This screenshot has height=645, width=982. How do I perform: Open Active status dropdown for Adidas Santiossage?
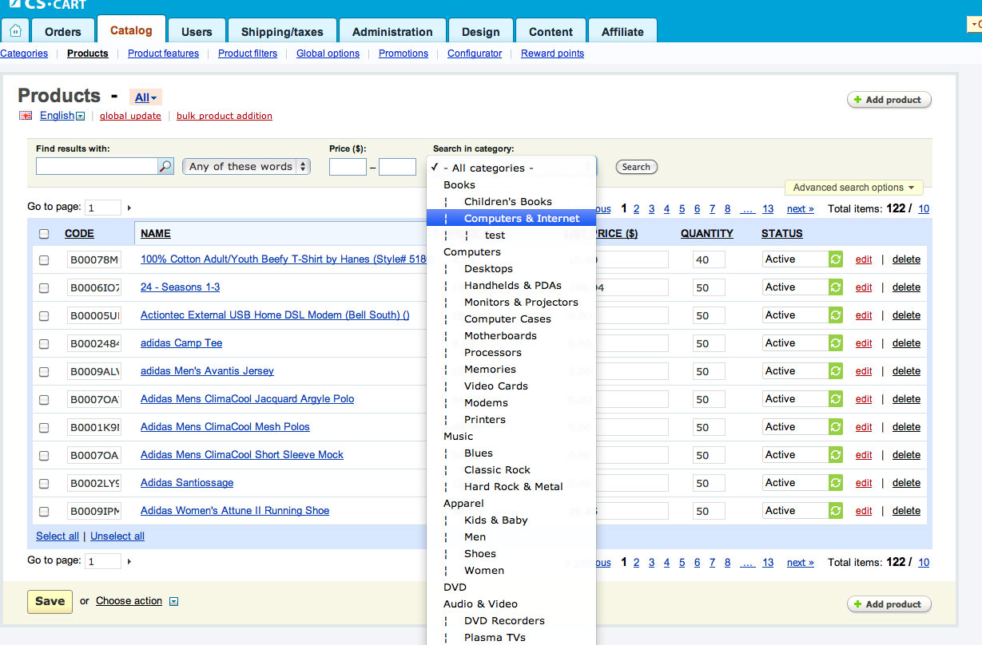pyautogui.click(x=795, y=483)
